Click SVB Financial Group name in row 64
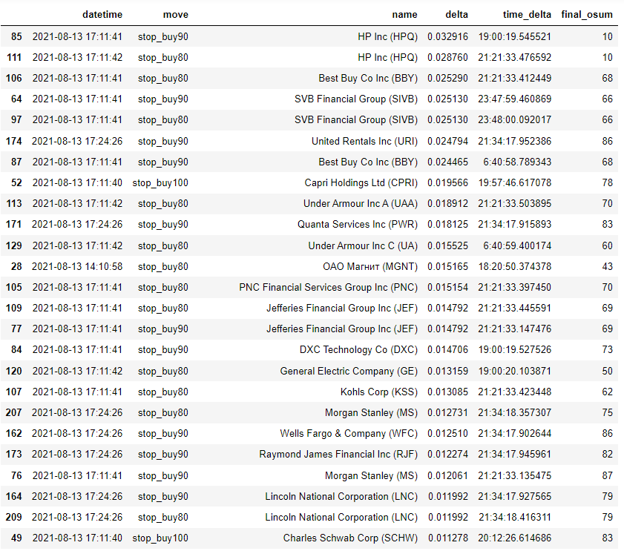Screen dimensions: 624x551 [356, 99]
